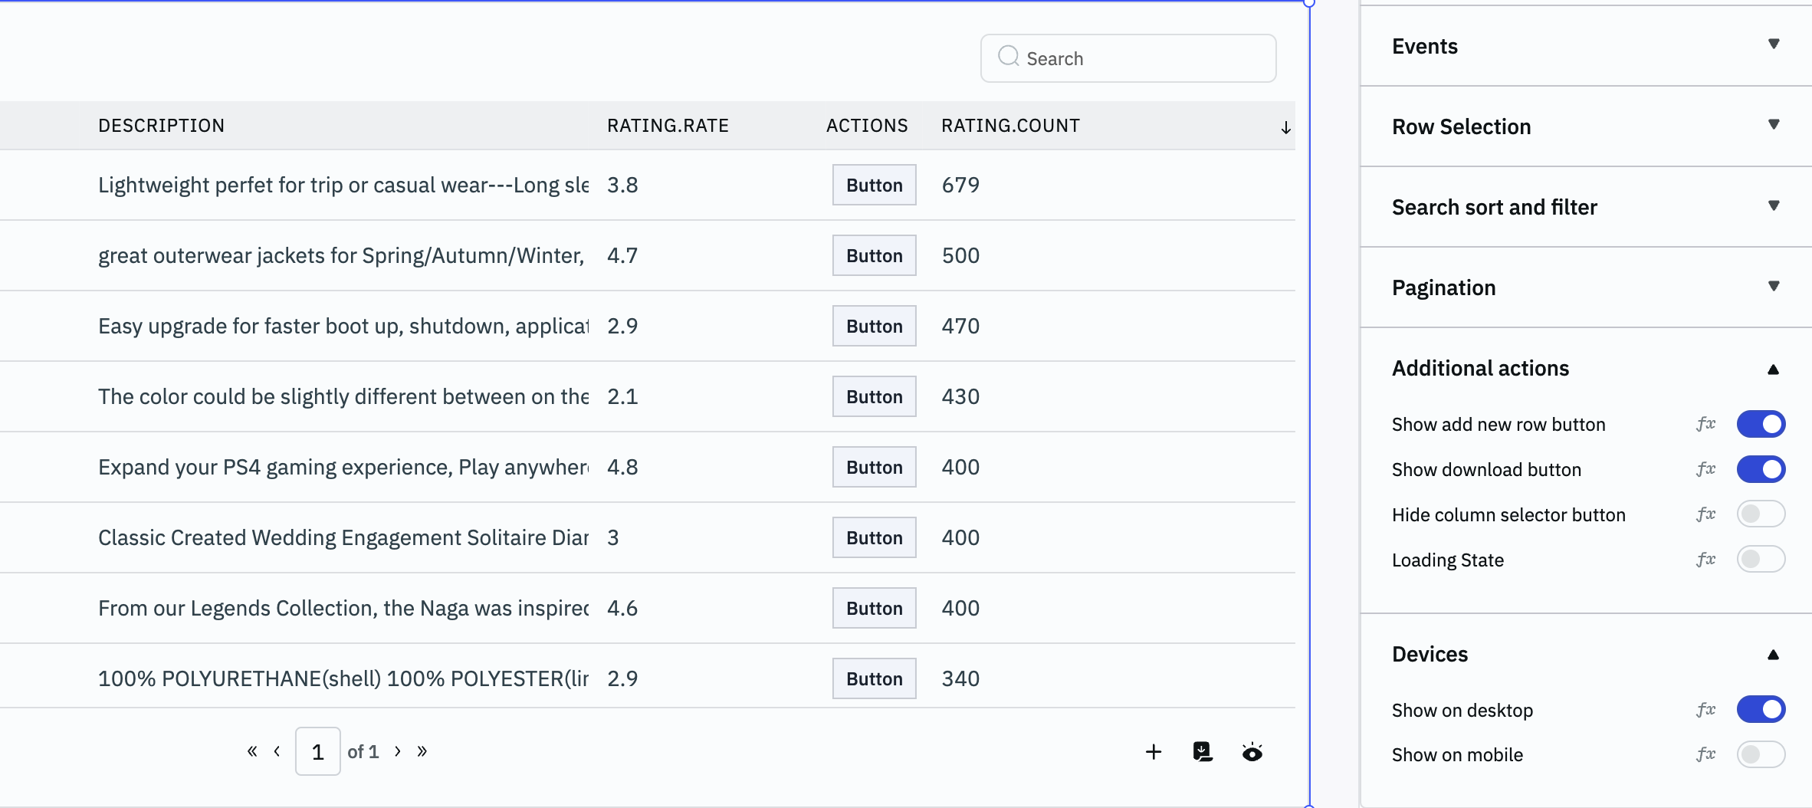Image resolution: width=1812 pixels, height=808 pixels.
Task: Click the add new row plus icon
Action: (x=1153, y=752)
